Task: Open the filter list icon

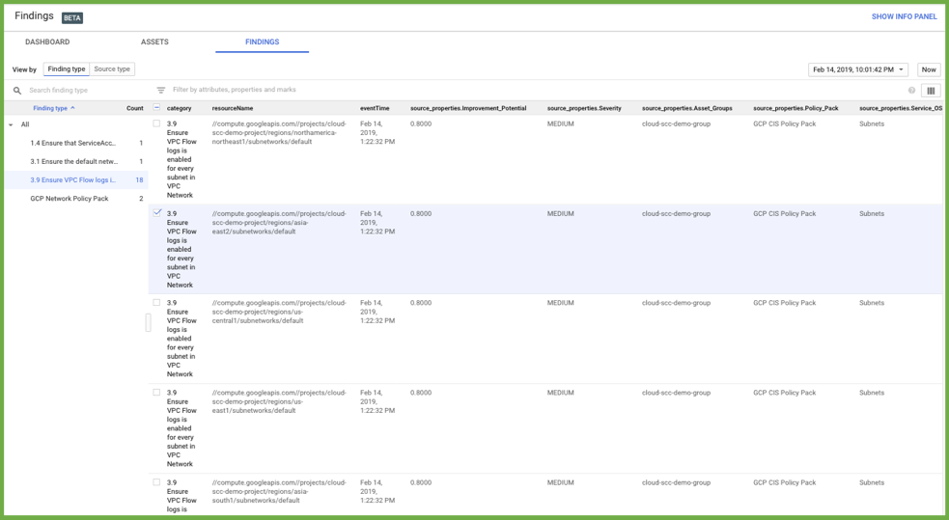Action: click(160, 90)
